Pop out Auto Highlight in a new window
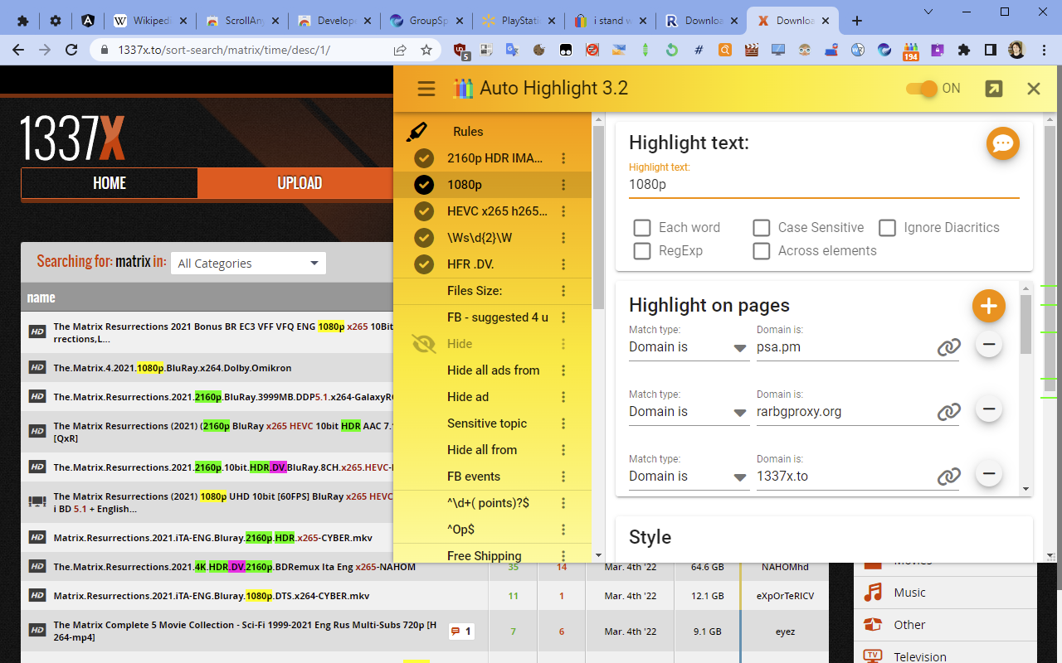 click(x=993, y=88)
